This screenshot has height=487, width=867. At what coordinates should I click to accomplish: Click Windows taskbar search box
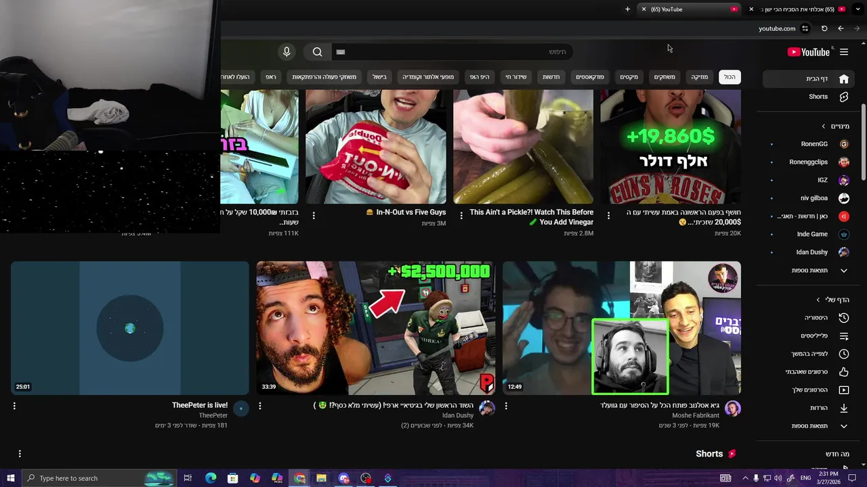(100, 478)
